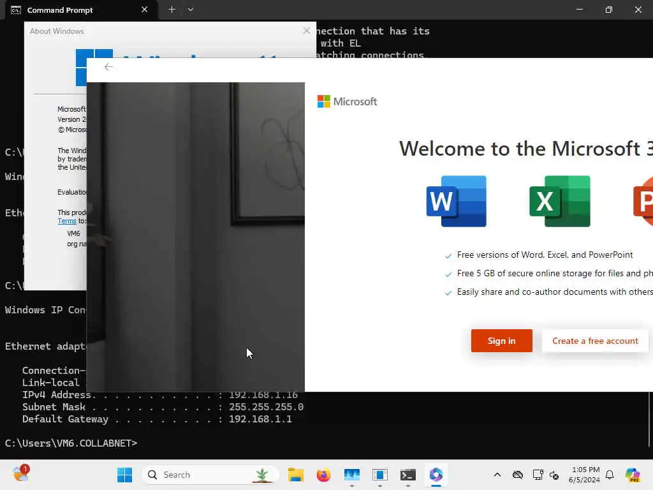Show hidden system tray icons
Screen dimensions: 653x490
(x=497, y=475)
